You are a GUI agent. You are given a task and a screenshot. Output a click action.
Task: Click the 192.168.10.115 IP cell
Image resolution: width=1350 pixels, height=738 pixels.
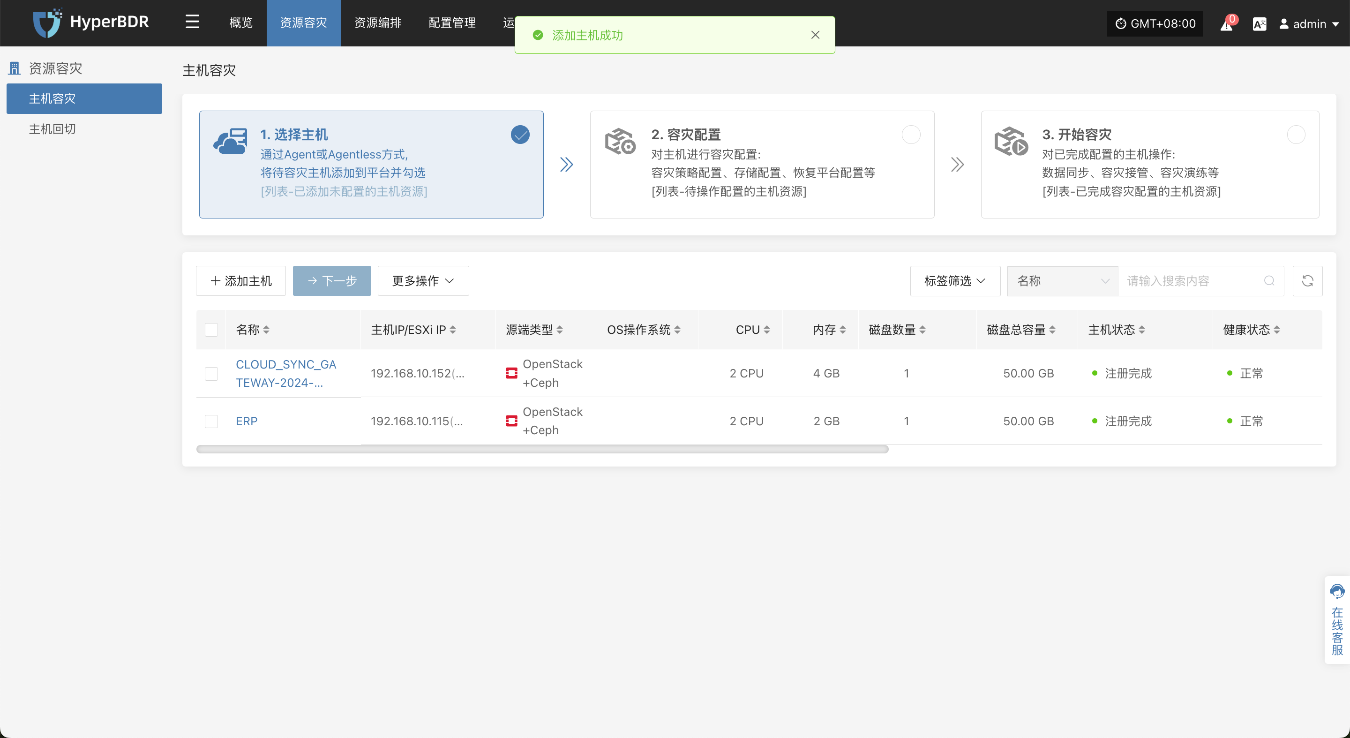tap(417, 422)
